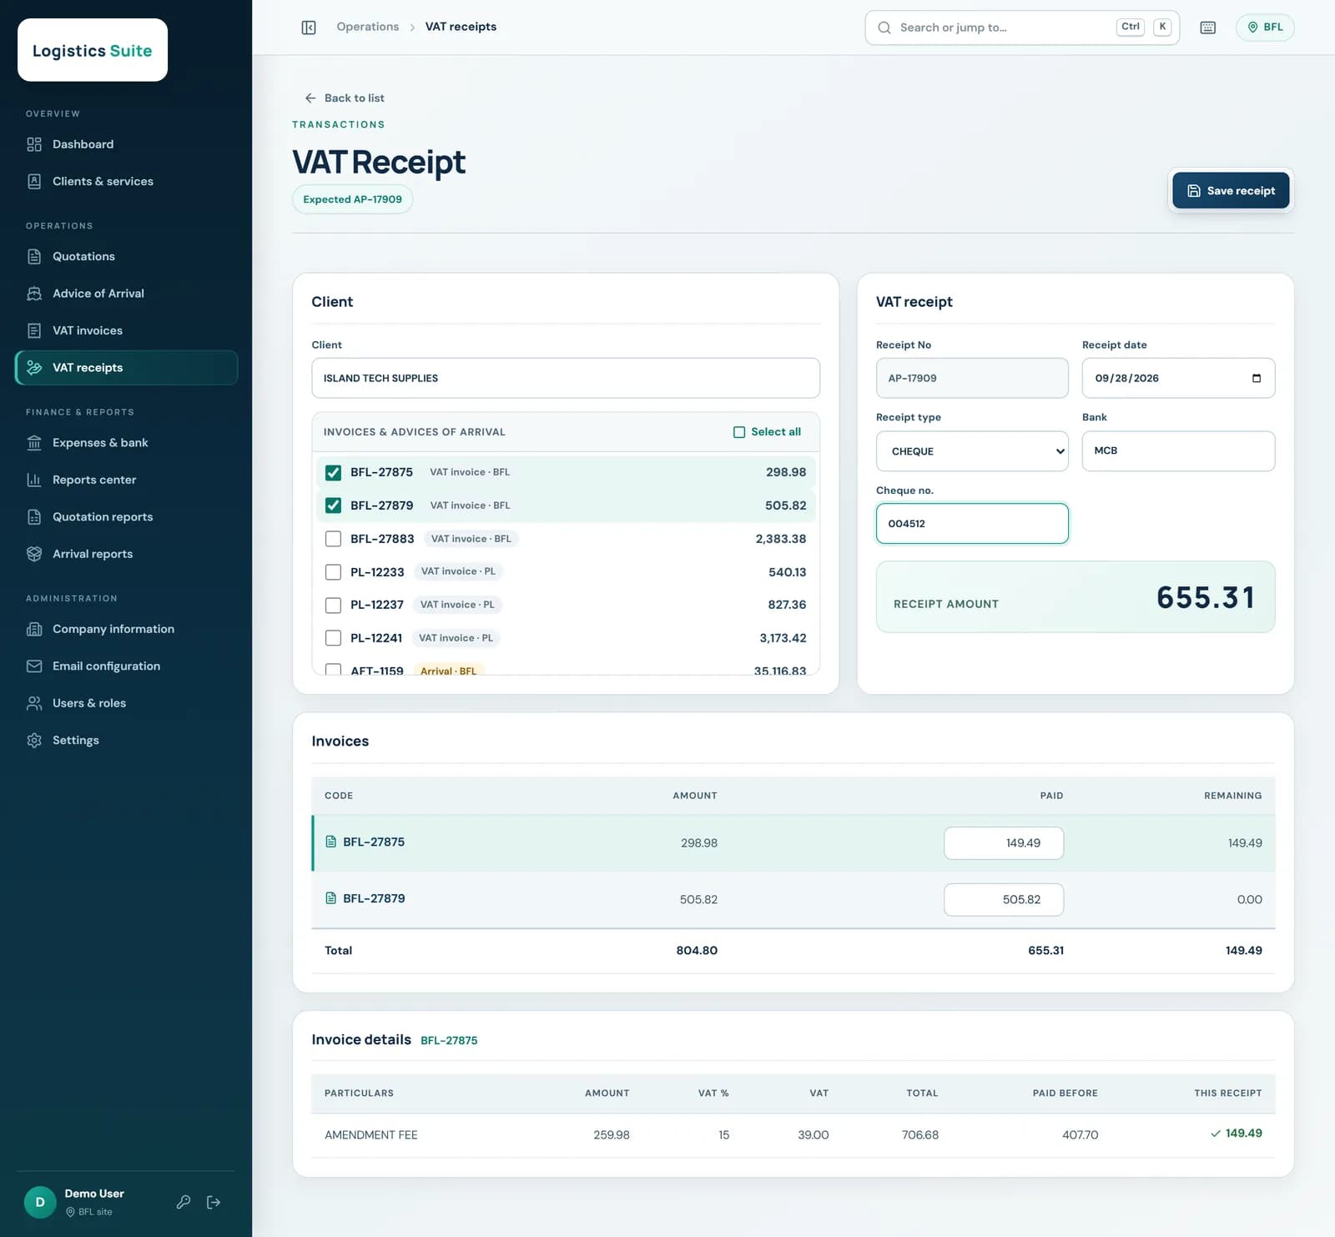The height and width of the screenshot is (1237, 1335).
Task: Click the Save receipt button
Action: [1231, 190]
